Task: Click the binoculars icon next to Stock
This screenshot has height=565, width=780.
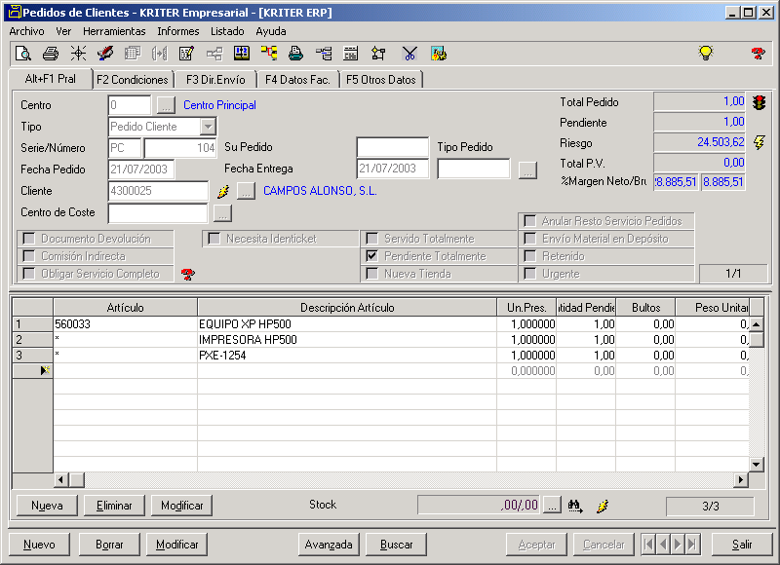Action: (x=575, y=505)
